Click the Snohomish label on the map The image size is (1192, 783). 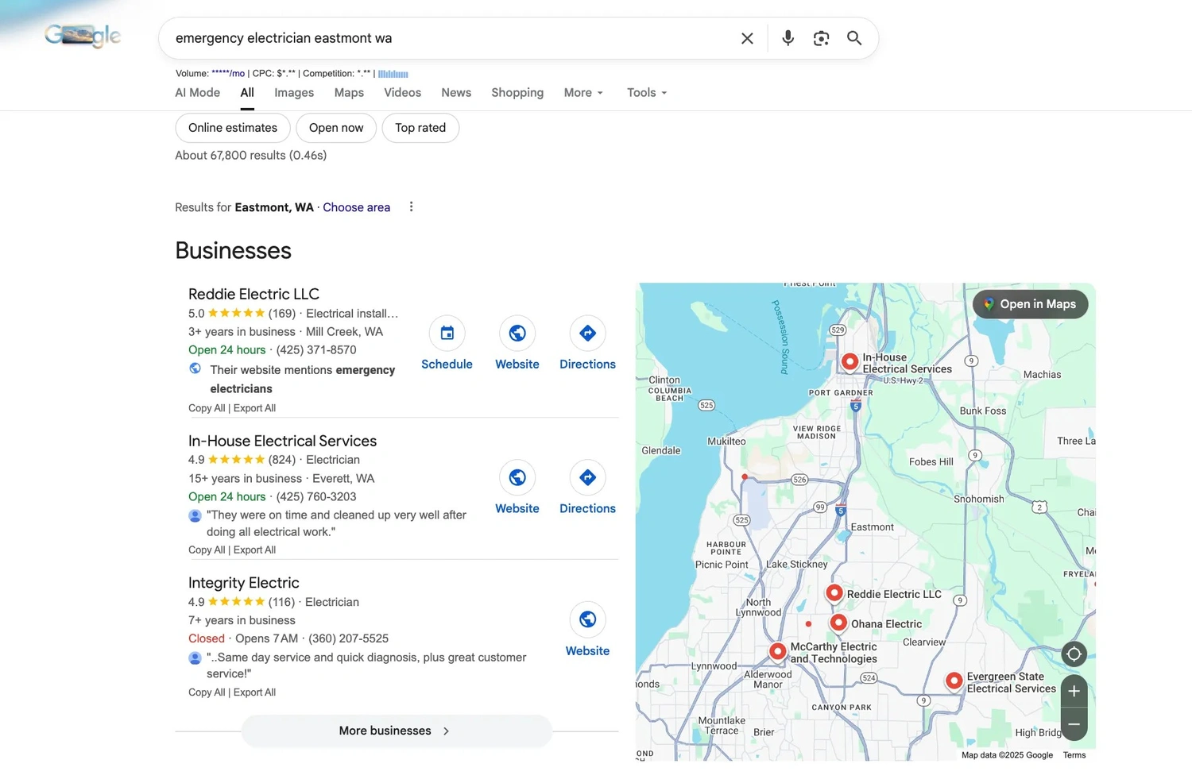click(x=979, y=499)
